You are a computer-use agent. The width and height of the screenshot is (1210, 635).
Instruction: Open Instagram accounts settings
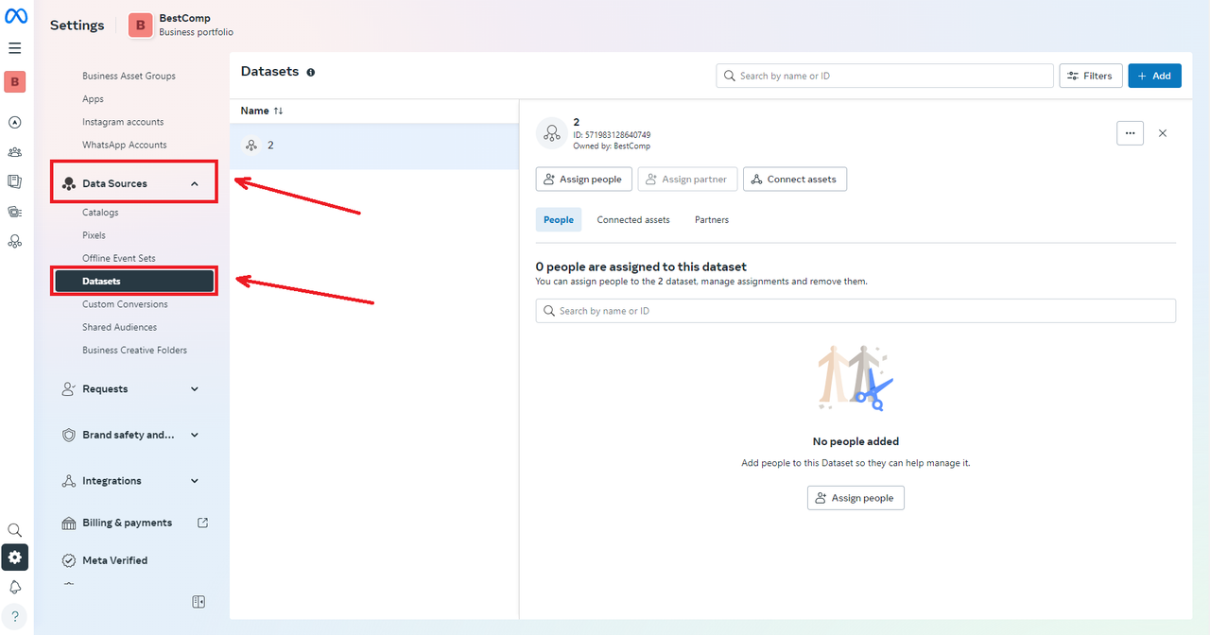pyautogui.click(x=123, y=122)
